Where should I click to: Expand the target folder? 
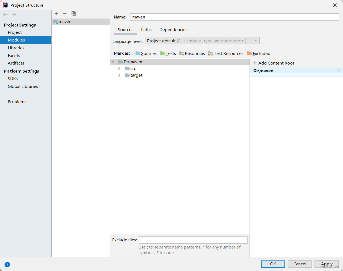(x=119, y=75)
